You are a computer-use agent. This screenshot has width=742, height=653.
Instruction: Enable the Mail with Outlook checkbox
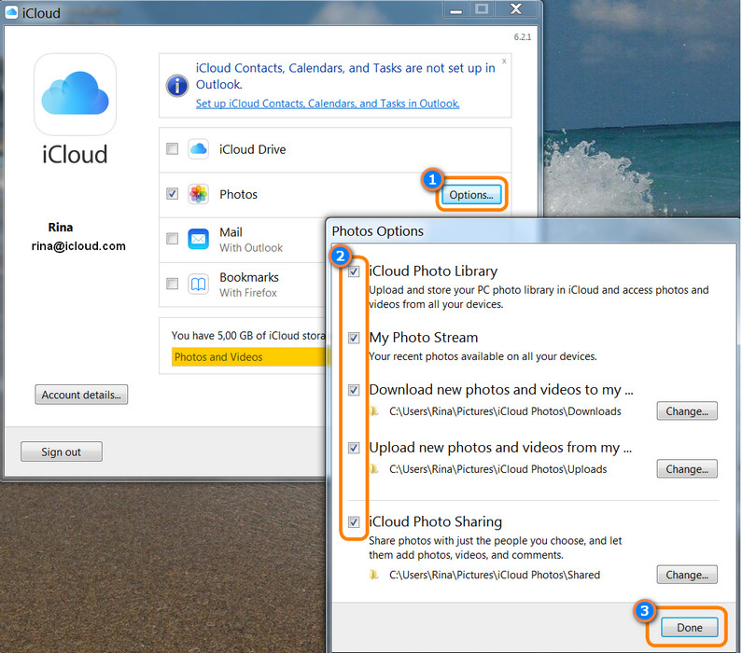tap(173, 238)
